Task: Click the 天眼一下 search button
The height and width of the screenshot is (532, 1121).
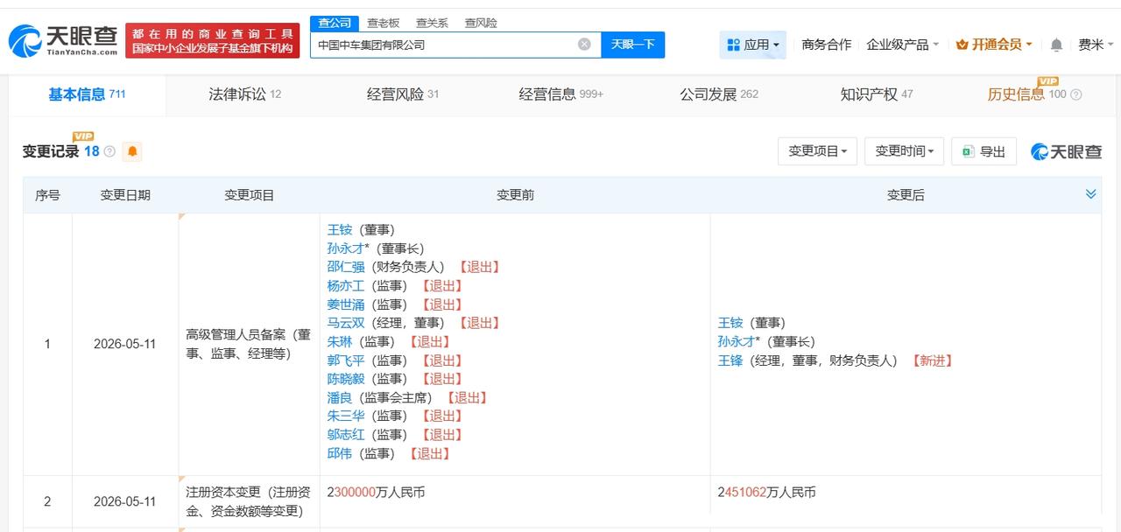Action: pos(632,45)
